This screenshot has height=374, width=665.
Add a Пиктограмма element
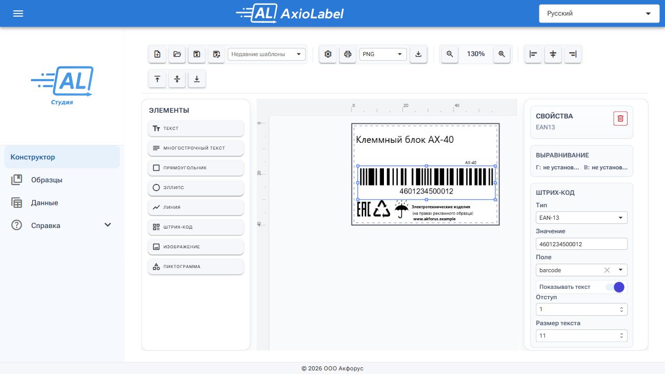point(196,266)
